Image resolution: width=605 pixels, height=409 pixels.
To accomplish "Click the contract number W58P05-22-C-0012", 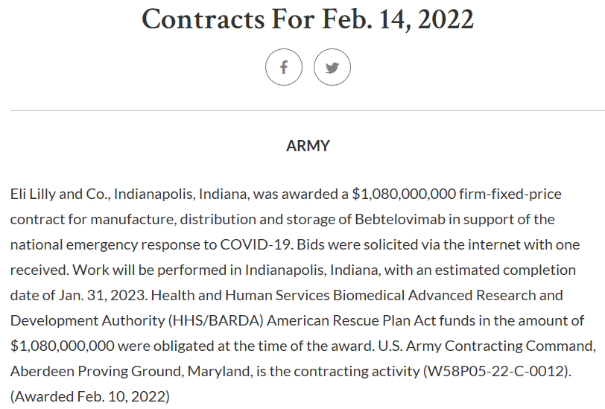I will pyautogui.click(x=495, y=371).
